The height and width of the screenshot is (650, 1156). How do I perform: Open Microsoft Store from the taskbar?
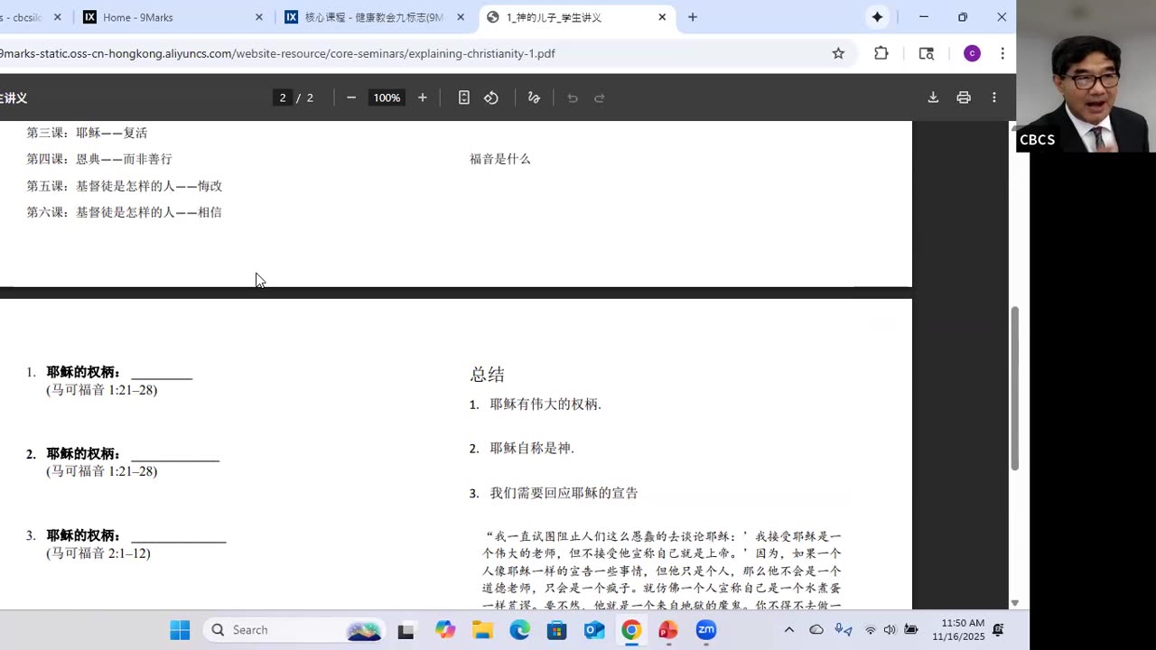click(557, 630)
